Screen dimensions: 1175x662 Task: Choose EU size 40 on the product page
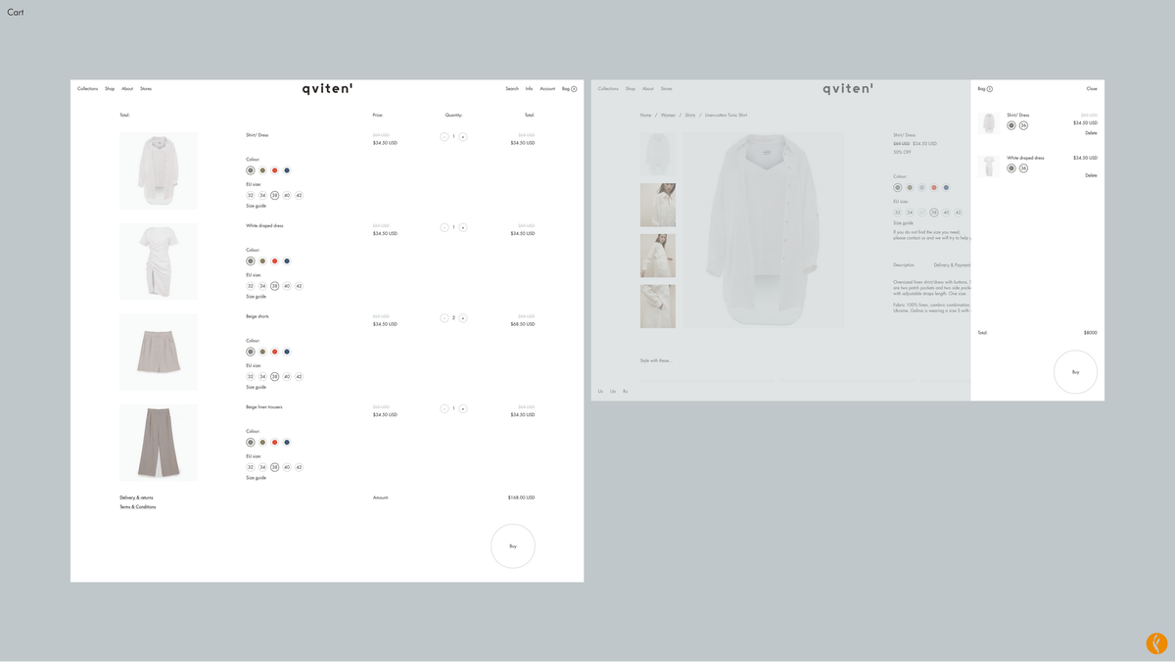(x=946, y=213)
